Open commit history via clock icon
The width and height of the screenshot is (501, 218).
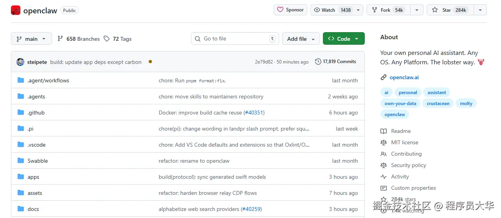click(x=318, y=62)
